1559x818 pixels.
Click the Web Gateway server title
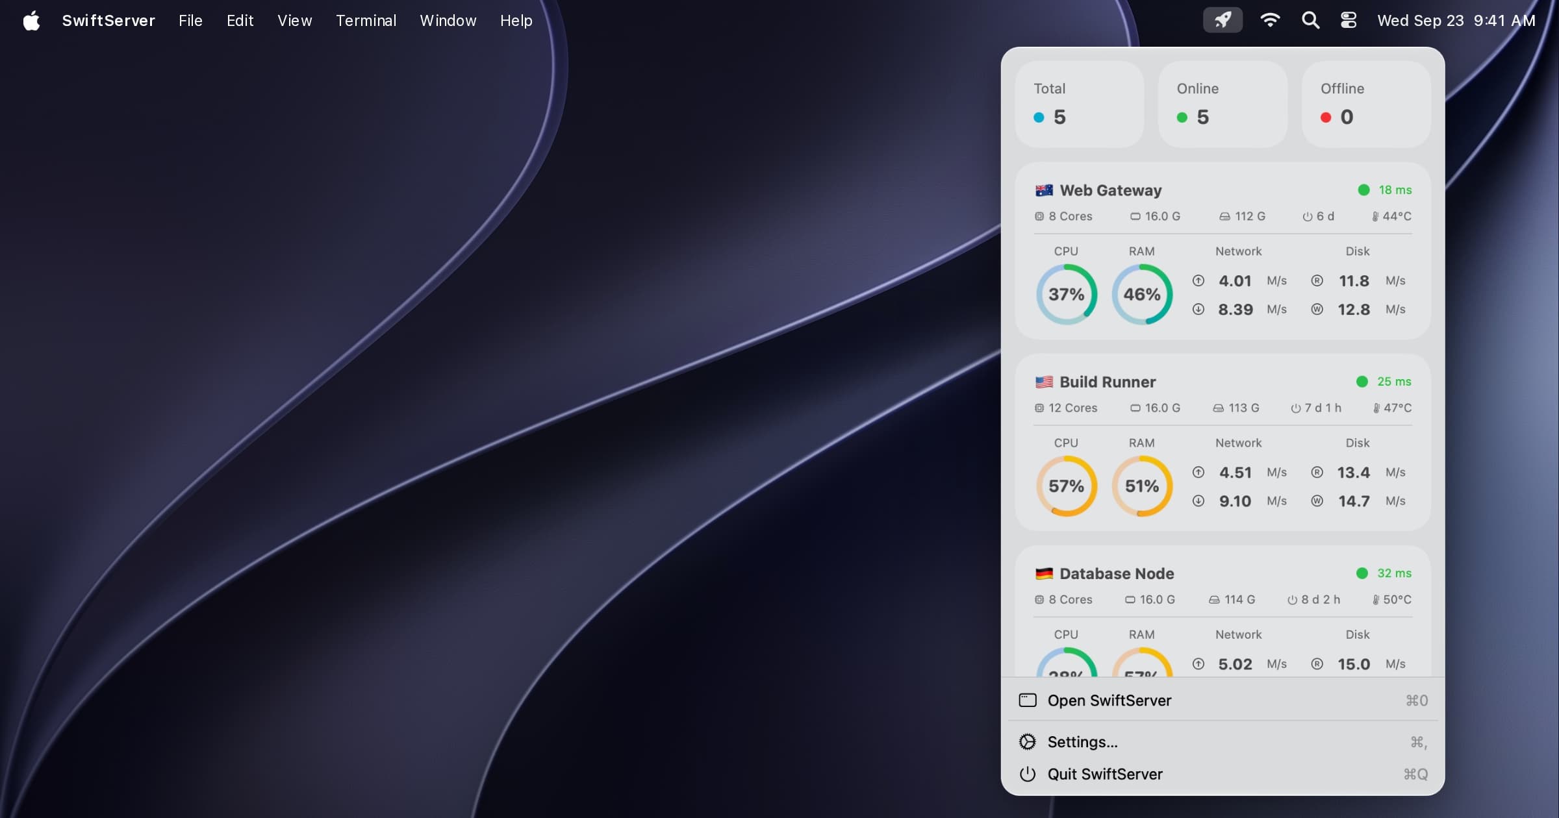point(1111,190)
